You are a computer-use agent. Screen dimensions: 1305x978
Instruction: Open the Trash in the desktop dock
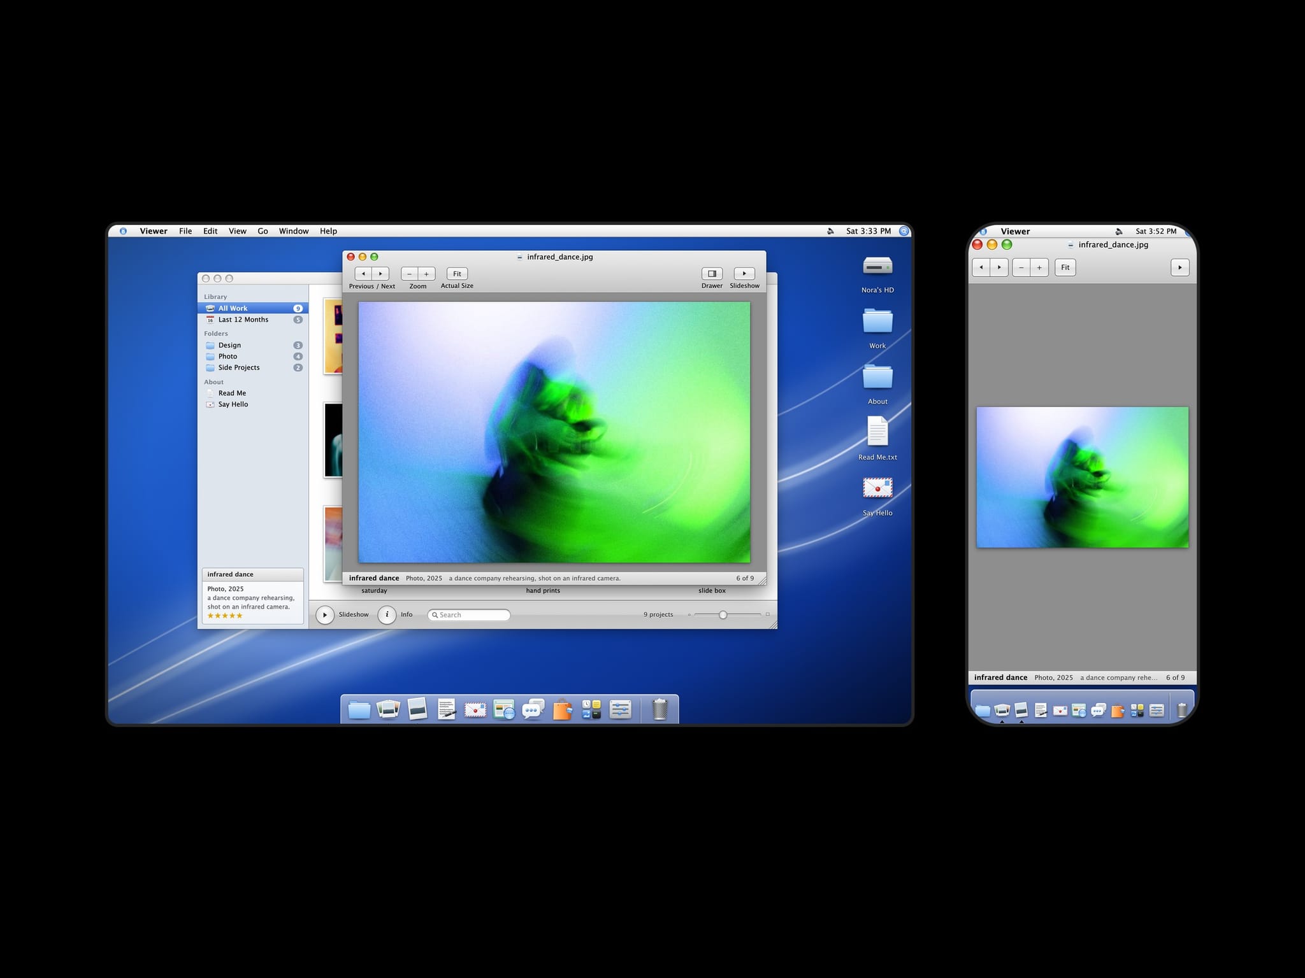click(x=660, y=709)
